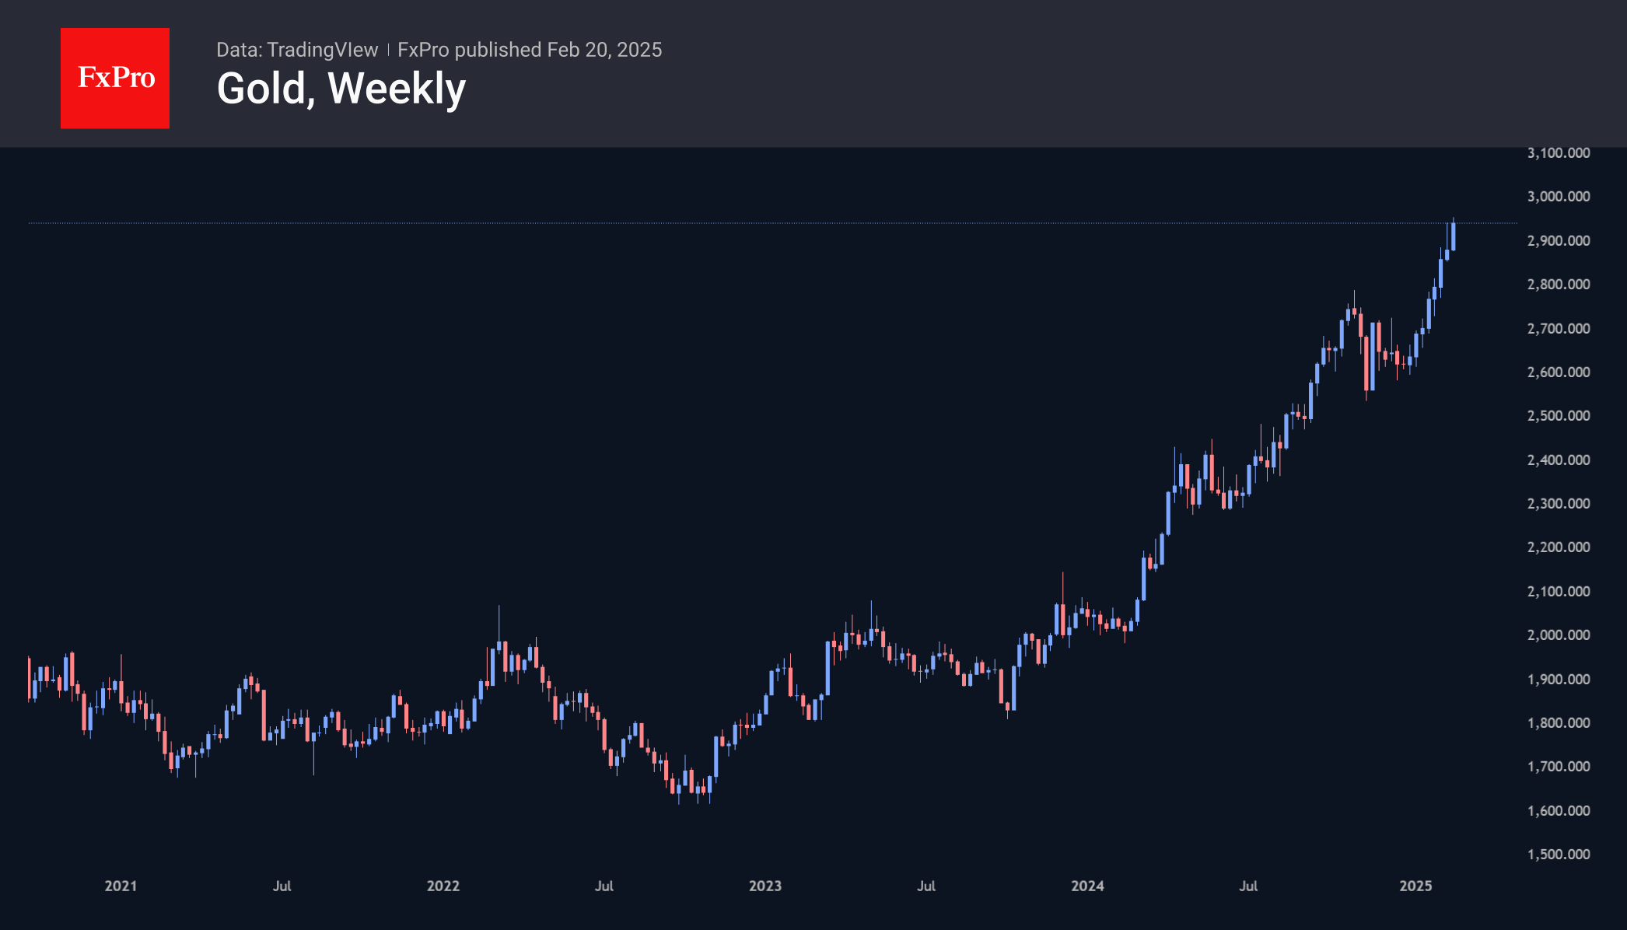Click the "FxPro published Feb 20, 2025" text
Screen dimensions: 1627x930
(530, 50)
